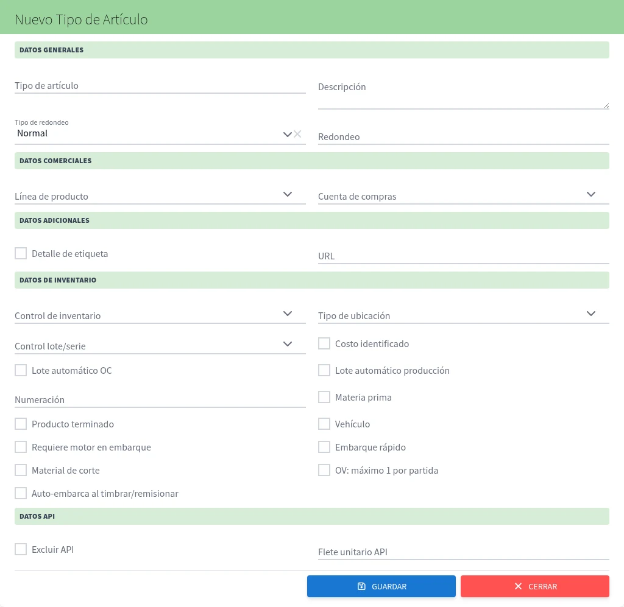Clear the Tipo de redondeo selection (X icon)
Screen dimensions: 624x607
297,134
